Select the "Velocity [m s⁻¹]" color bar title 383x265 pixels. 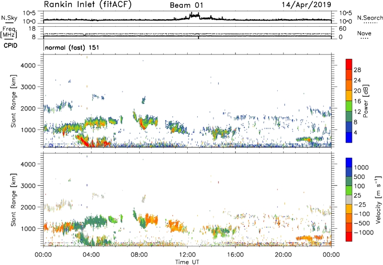(x=378, y=199)
